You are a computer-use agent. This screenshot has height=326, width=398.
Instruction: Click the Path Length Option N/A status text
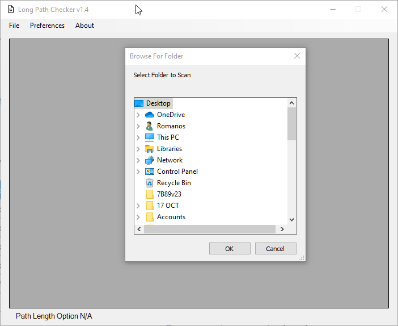pos(54,316)
